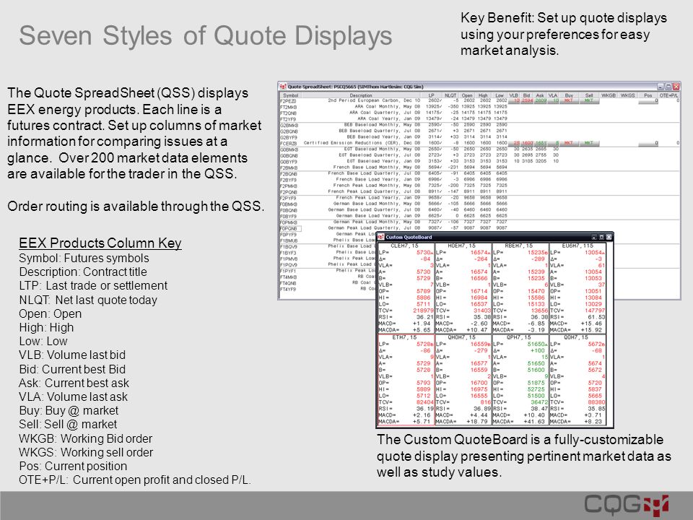The image size is (693, 520).
Task: Select the Low column header
Action: point(500,95)
